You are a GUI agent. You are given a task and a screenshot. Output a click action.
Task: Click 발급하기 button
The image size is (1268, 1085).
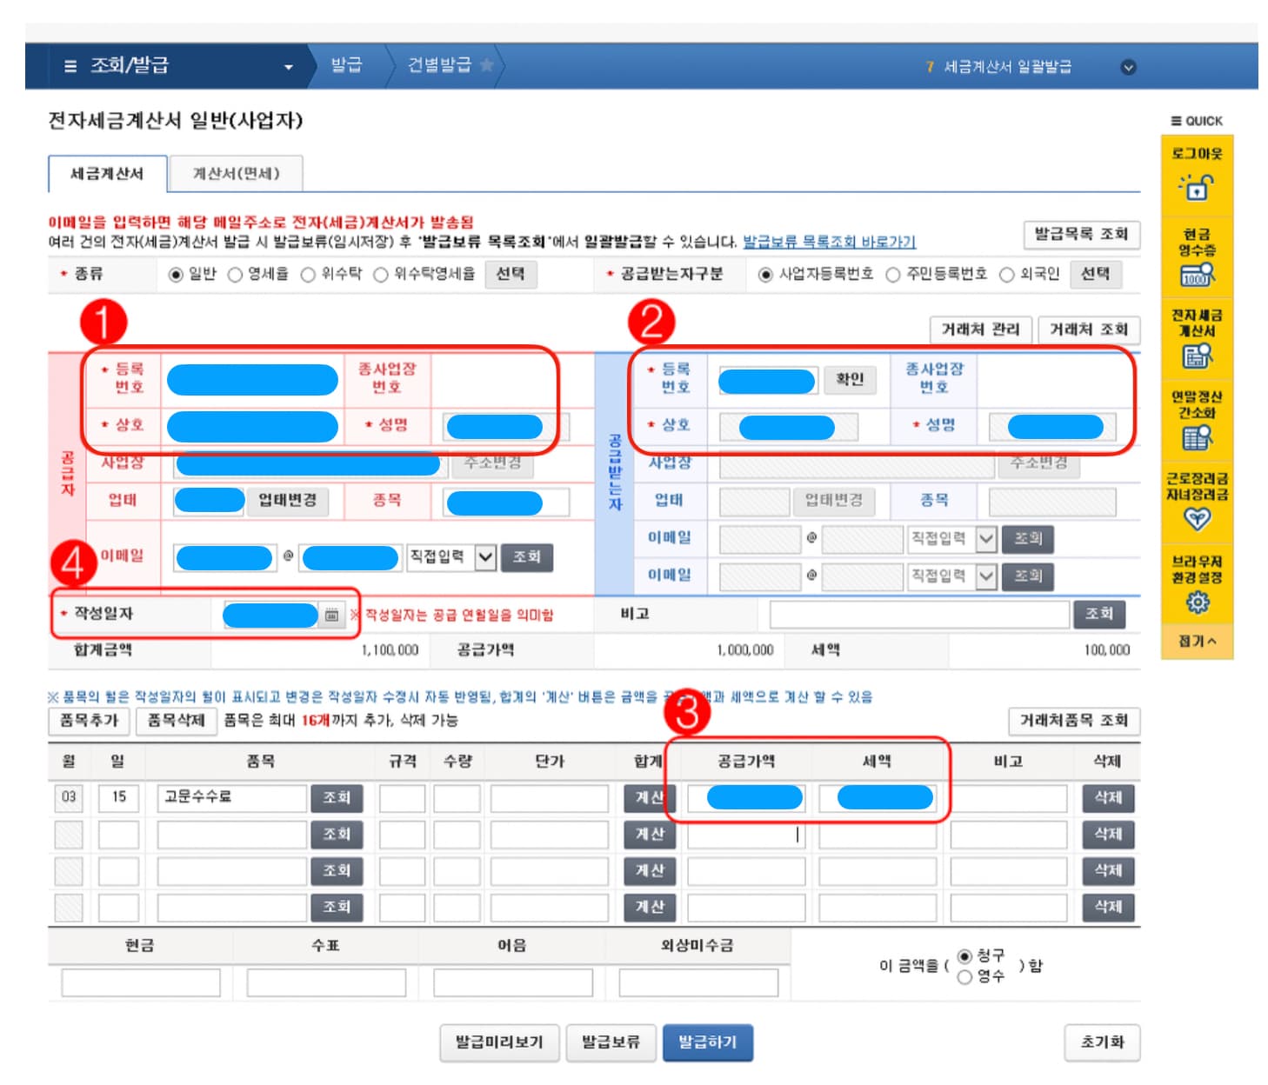[708, 1042]
